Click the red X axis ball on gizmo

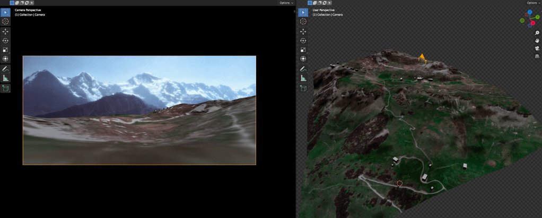coord(532,23)
